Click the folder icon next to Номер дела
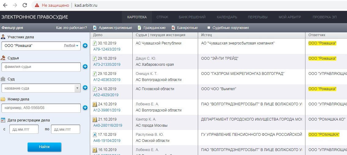This screenshot has width=347, height=155. pos(3,99)
